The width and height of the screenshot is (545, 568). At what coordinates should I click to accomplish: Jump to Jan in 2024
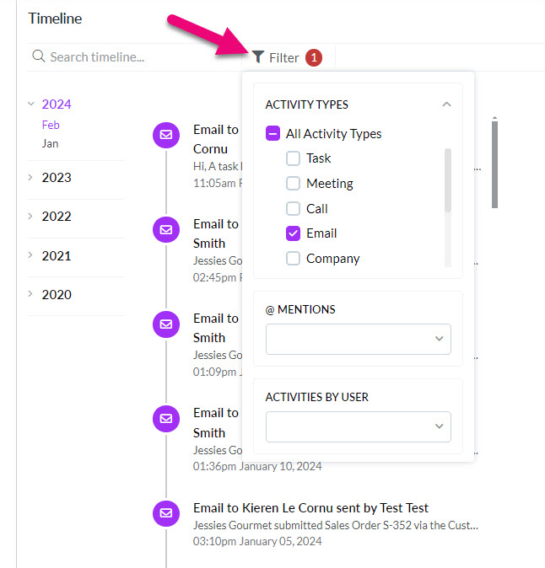(x=50, y=143)
